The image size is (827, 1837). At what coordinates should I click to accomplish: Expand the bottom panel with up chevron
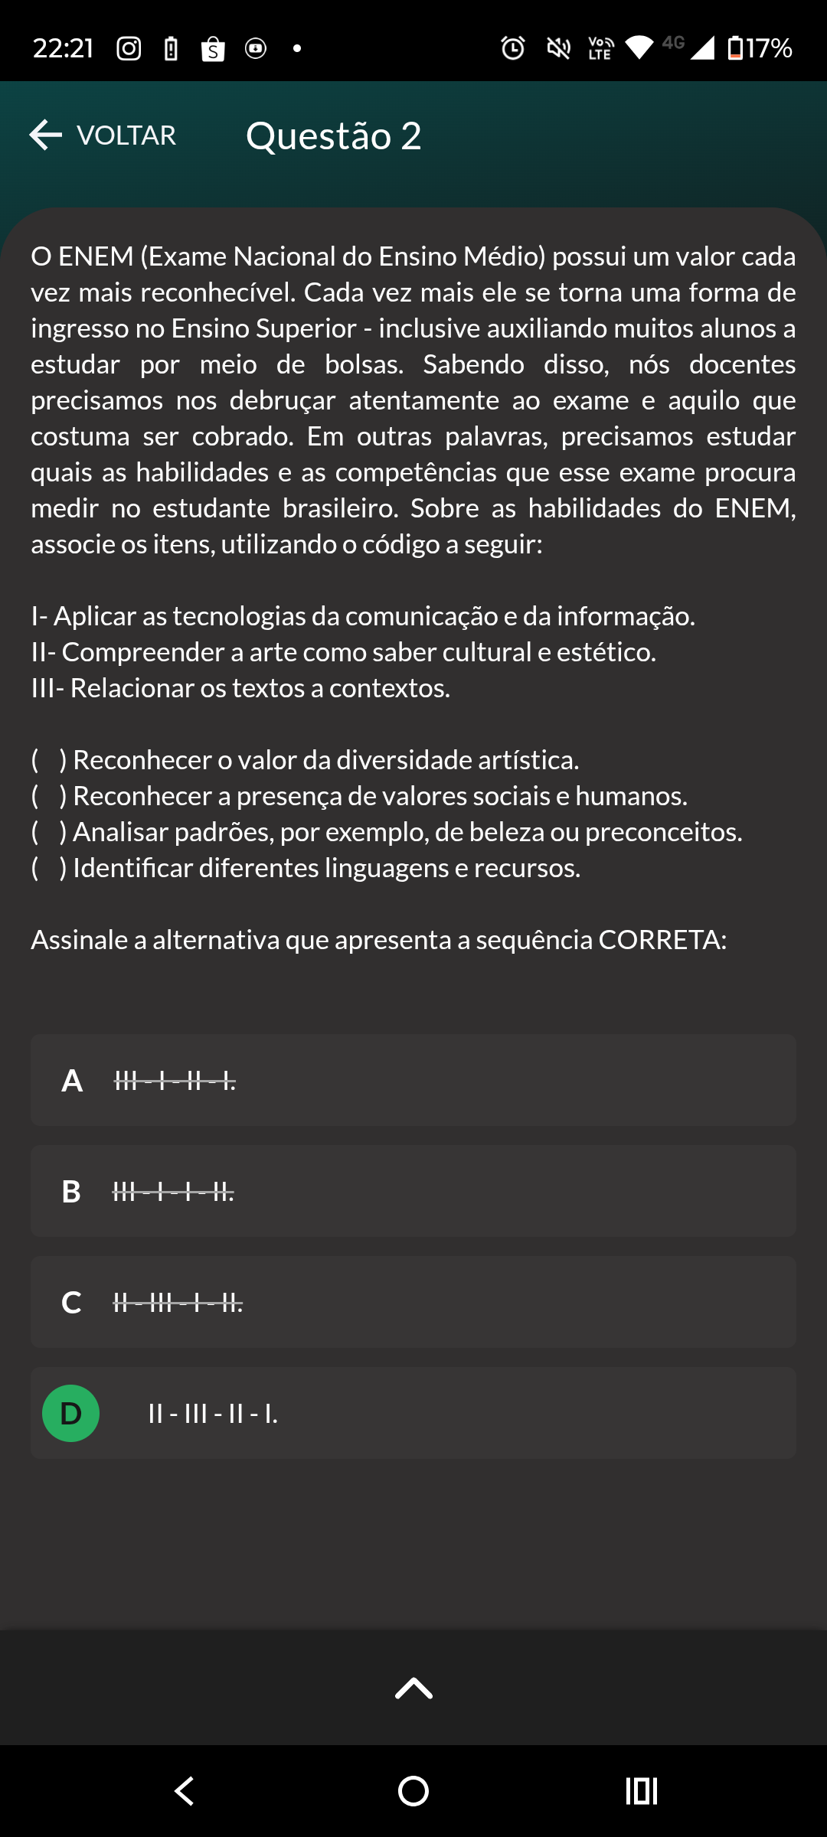(413, 1688)
